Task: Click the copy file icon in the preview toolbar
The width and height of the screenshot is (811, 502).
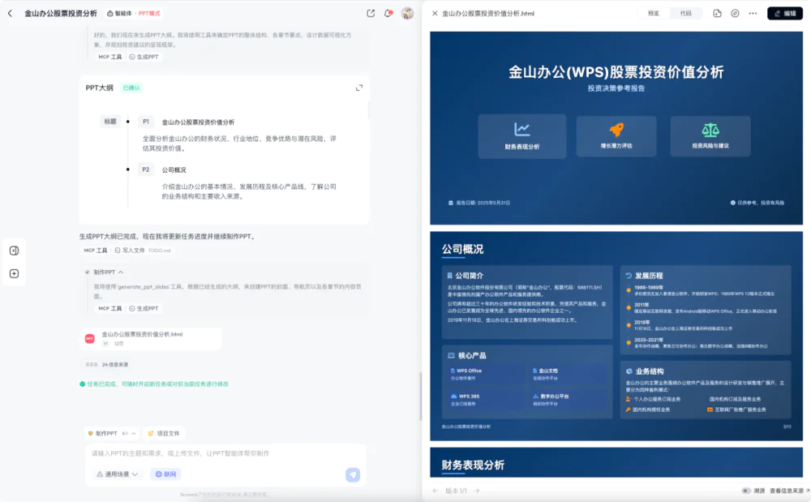Action: (717, 13)
